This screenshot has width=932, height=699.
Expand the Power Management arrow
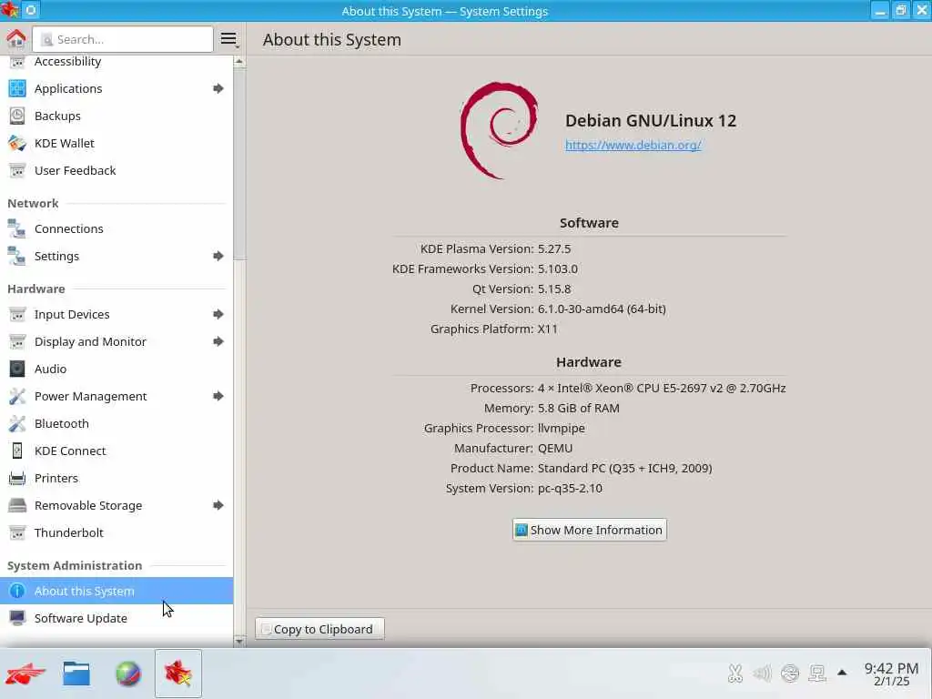pyautogui.click(x=218, y=397)
